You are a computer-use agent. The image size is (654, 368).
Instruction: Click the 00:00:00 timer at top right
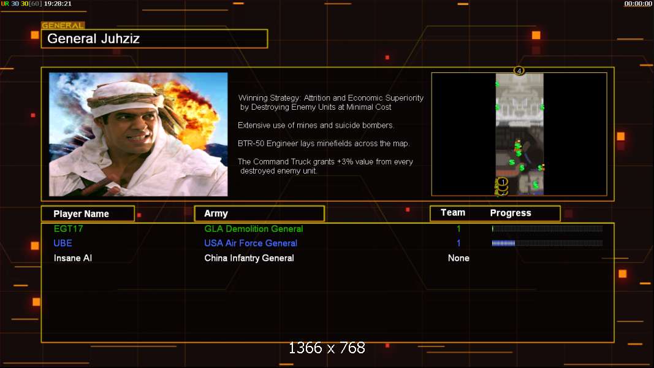tap(637, 4)
